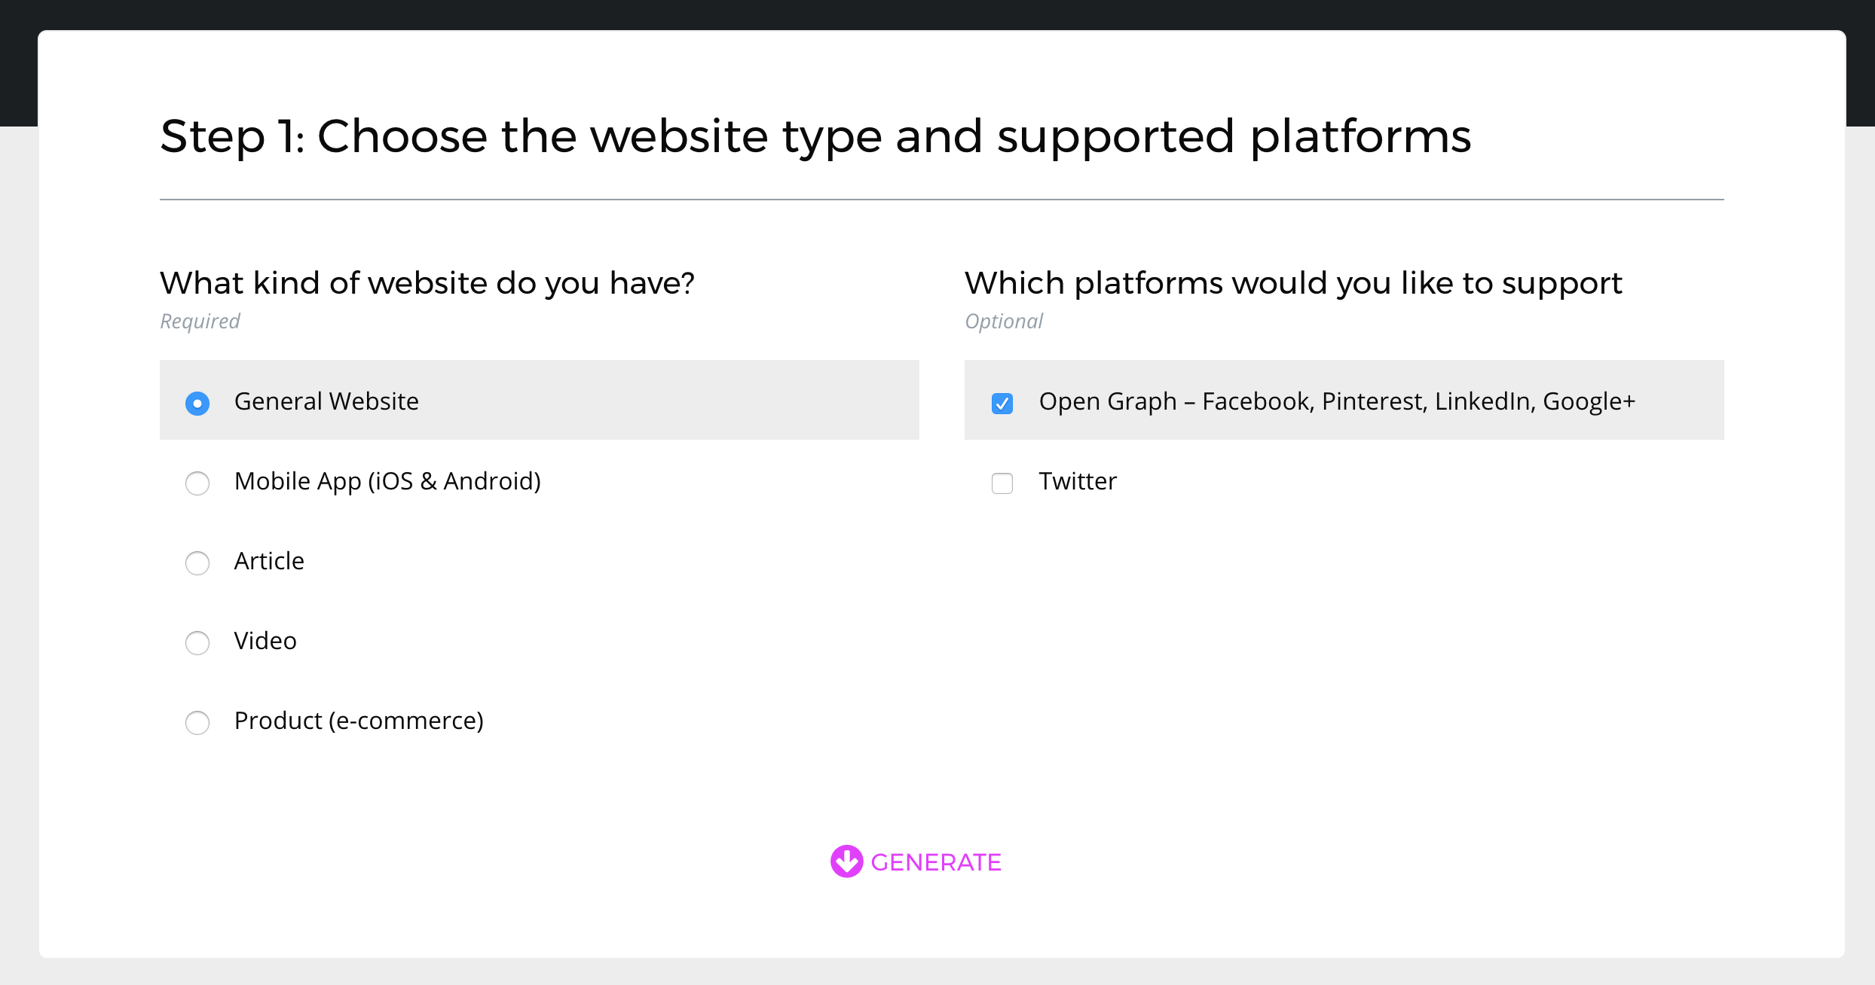The image size is (1875, 985).
Task: Uncheck the Open Graph checkbox
Action: (1002, 404)
